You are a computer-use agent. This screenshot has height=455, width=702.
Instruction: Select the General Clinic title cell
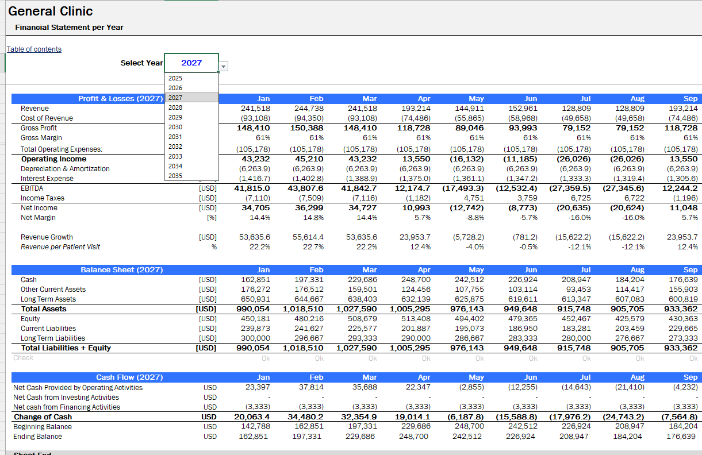51,11
